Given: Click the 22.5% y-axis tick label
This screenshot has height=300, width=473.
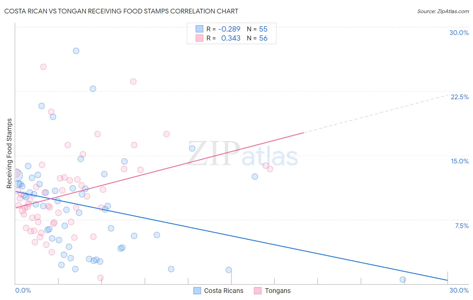Looking at the screenshot, I should (459, 97).
